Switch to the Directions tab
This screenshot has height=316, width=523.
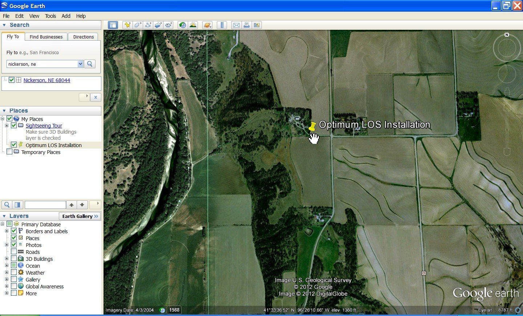tap(84, 37)
